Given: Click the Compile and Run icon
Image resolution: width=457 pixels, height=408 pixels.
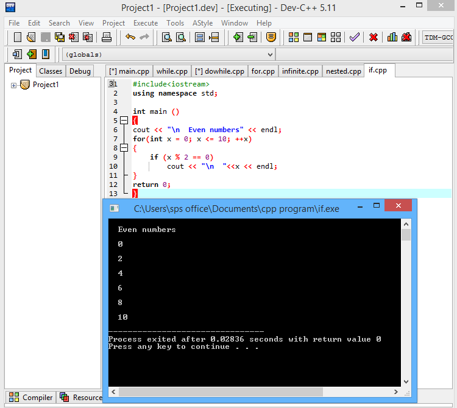Looking at the screenshot, I should click(x=322, y=37).
